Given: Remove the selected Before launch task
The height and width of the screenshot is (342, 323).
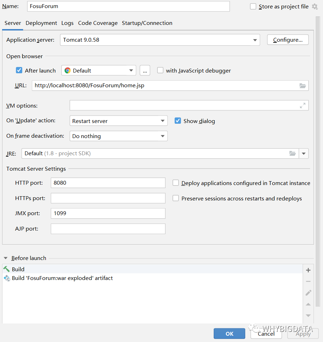Looking at the screenshot, I should (x=308, y=281).
